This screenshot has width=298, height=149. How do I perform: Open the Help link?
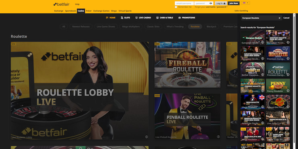click(x=77, y=4)
